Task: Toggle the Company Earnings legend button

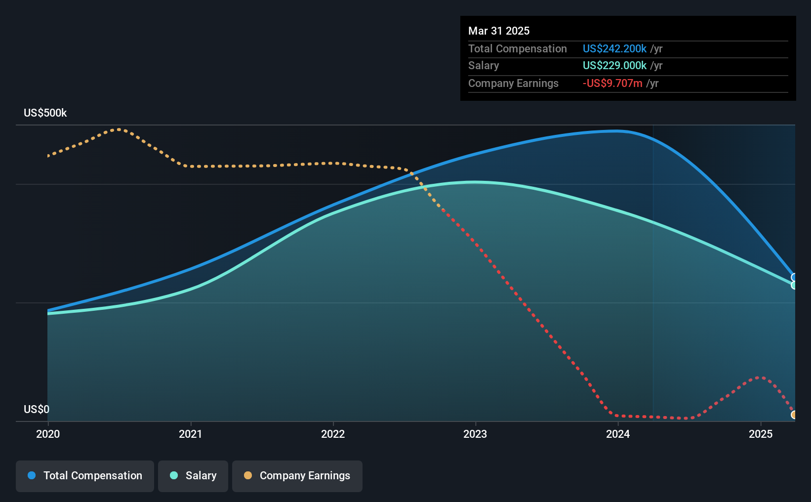Action: 297,476
